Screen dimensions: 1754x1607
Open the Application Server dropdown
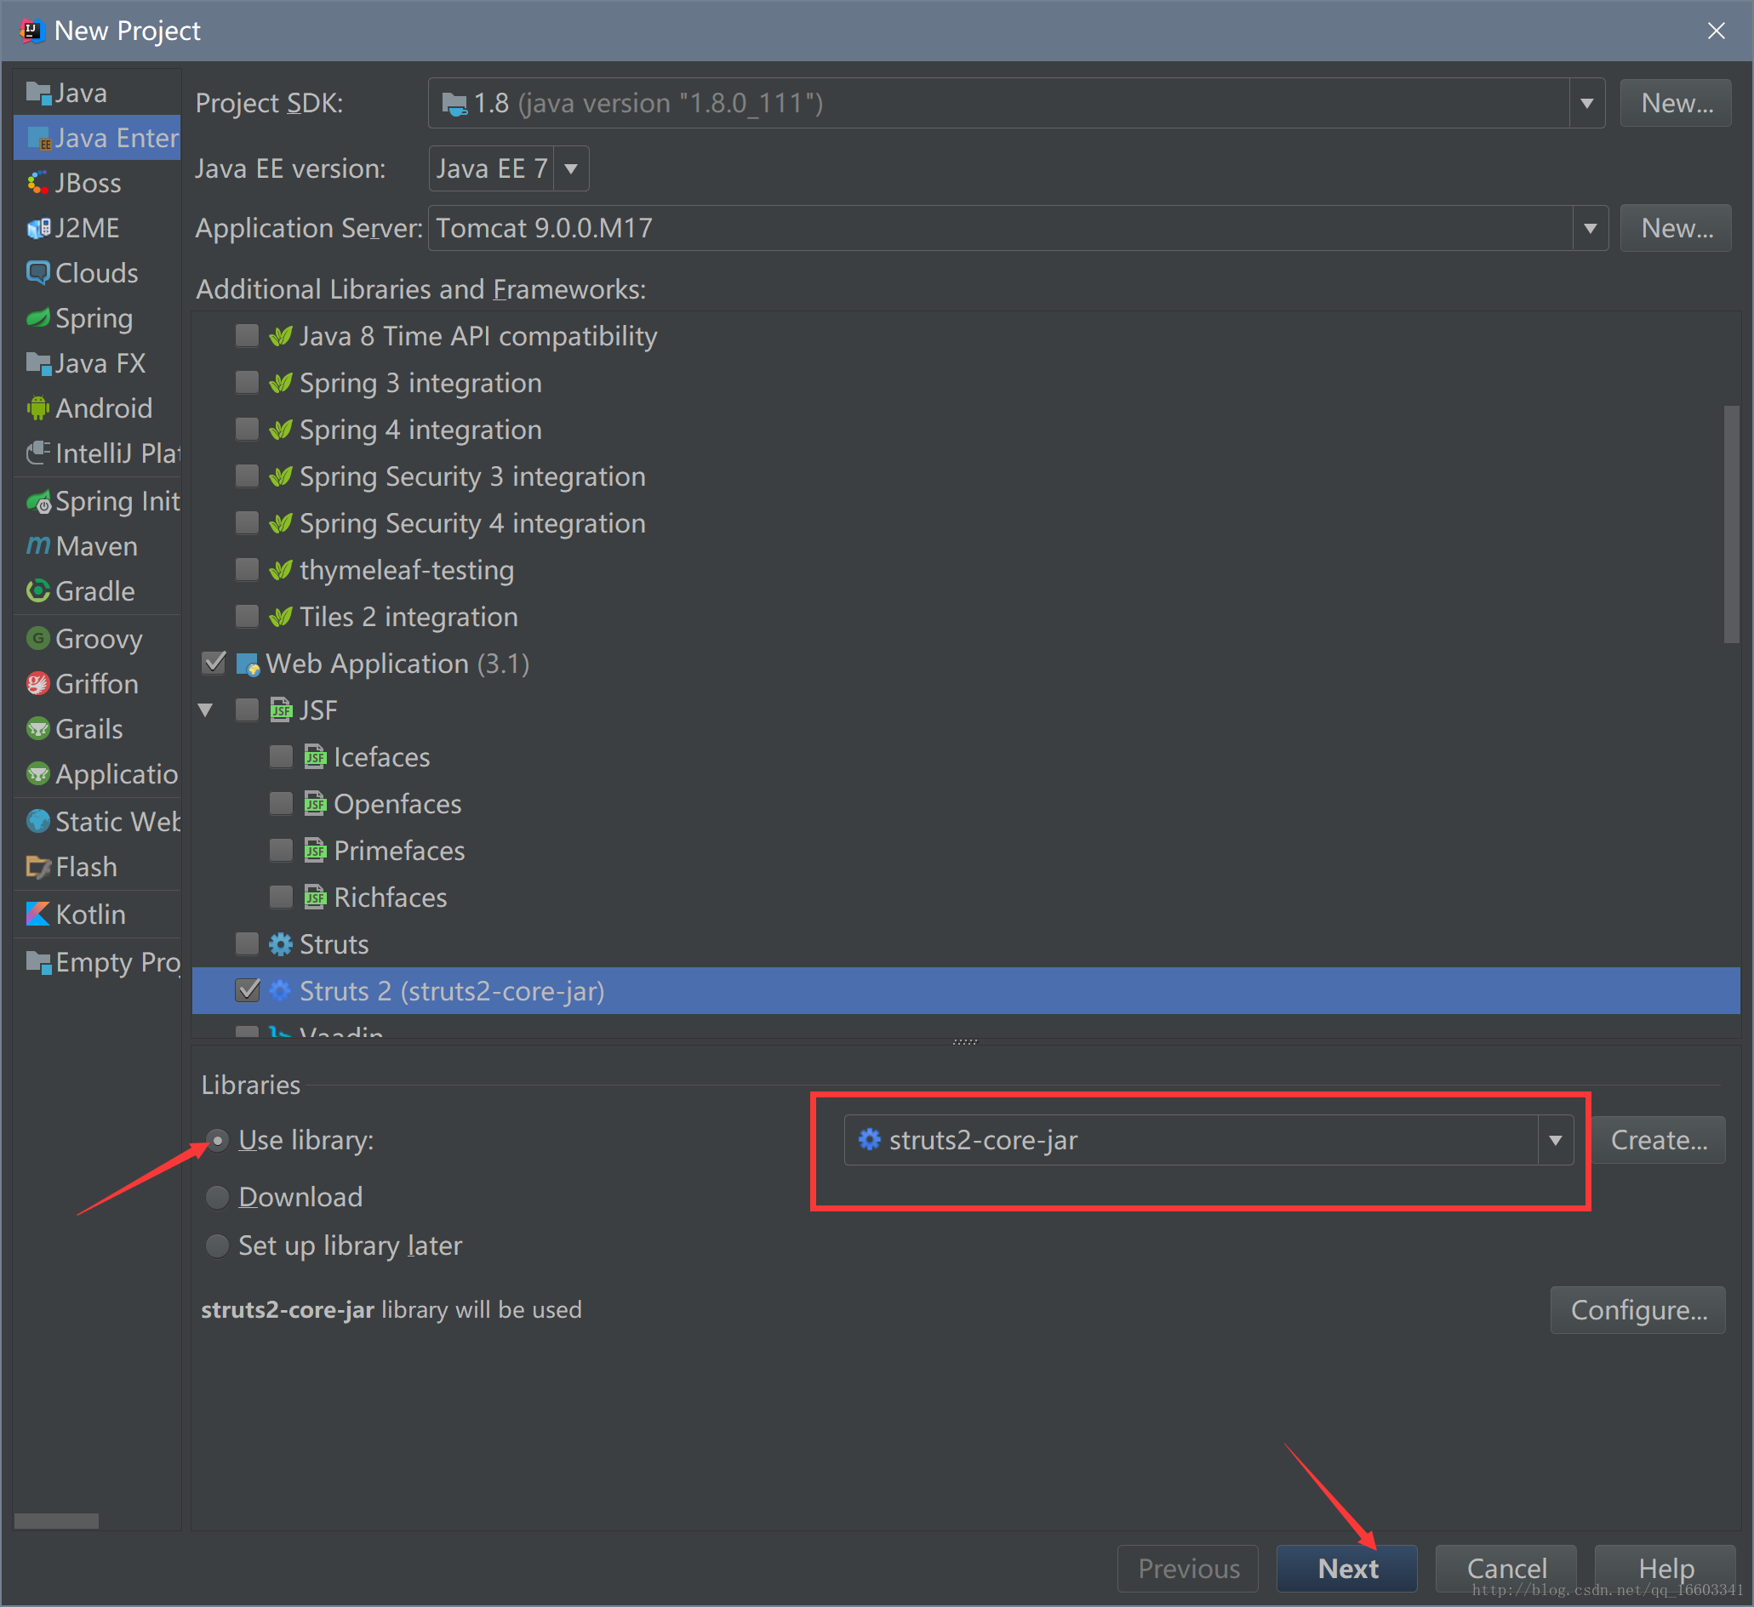pyautogui.click(x=1591, y=229)
